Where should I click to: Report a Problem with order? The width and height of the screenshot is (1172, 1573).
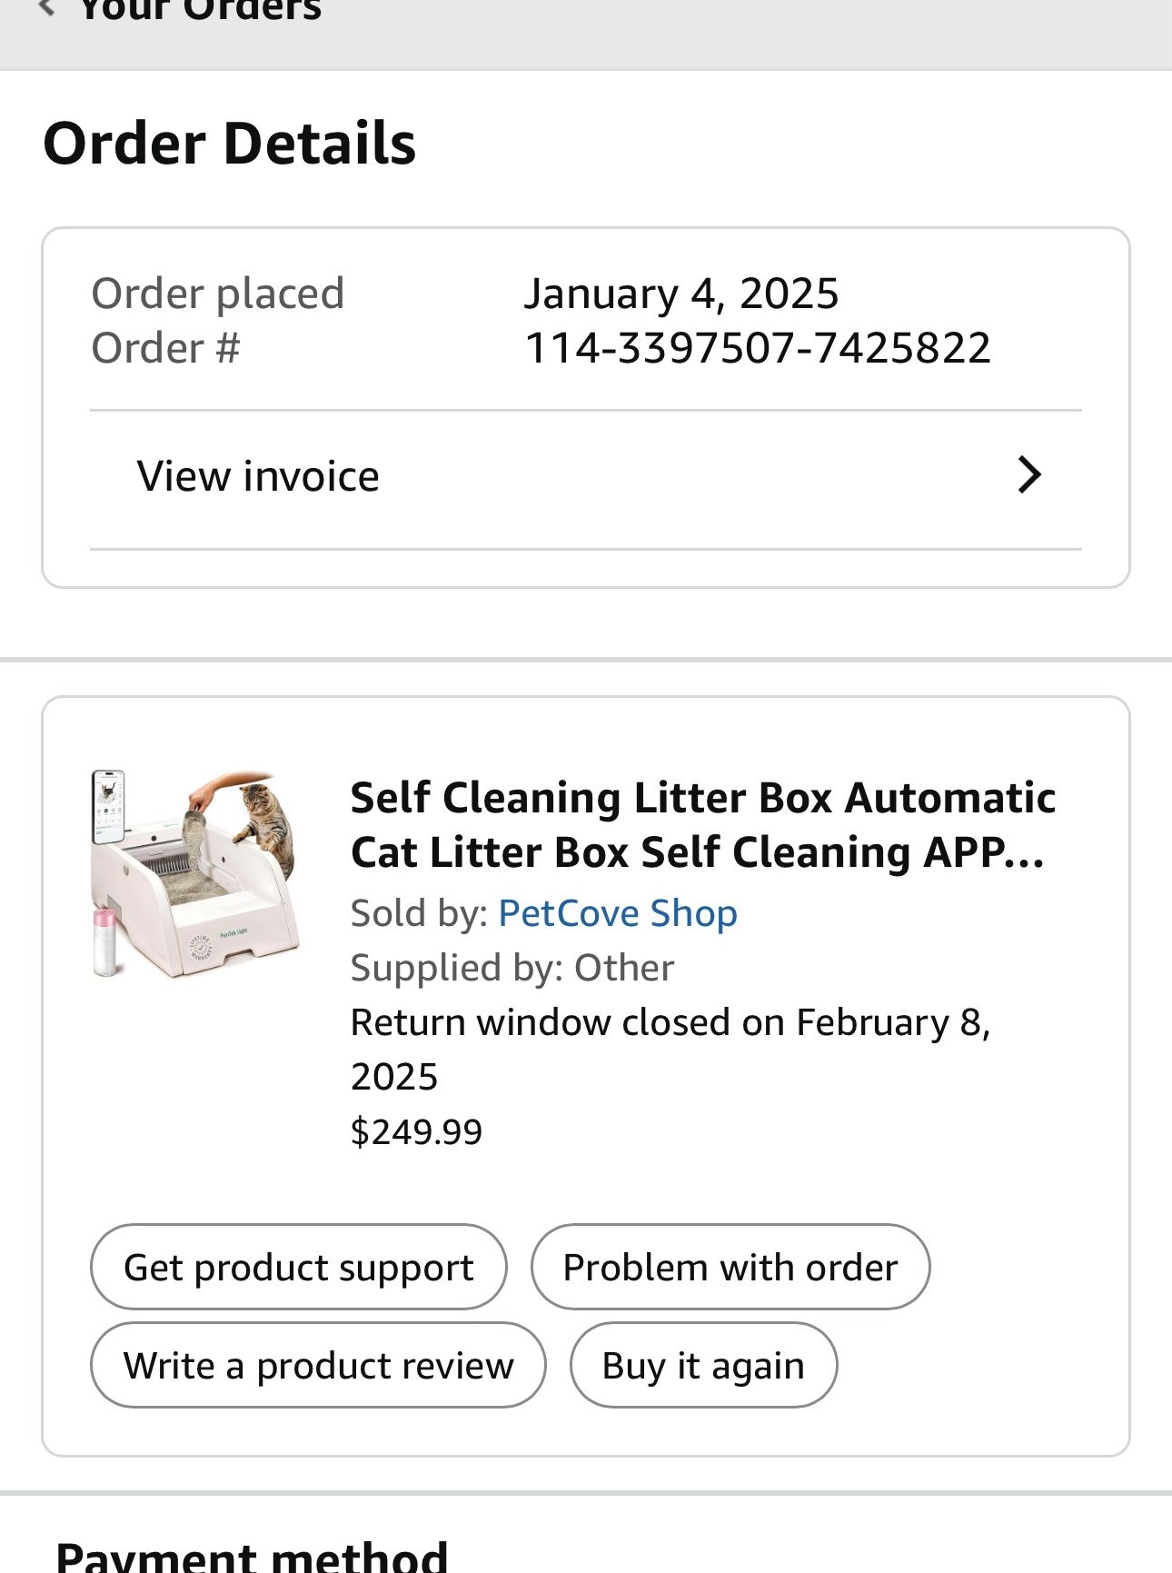(730, 1267)
